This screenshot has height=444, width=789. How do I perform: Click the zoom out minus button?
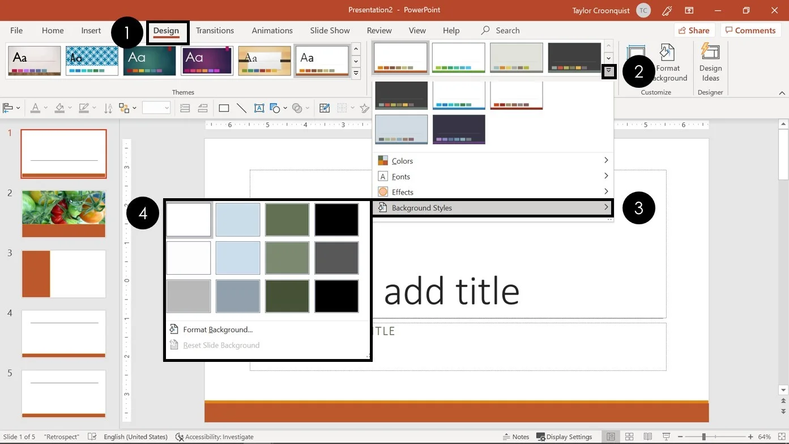tap(680, 437)
